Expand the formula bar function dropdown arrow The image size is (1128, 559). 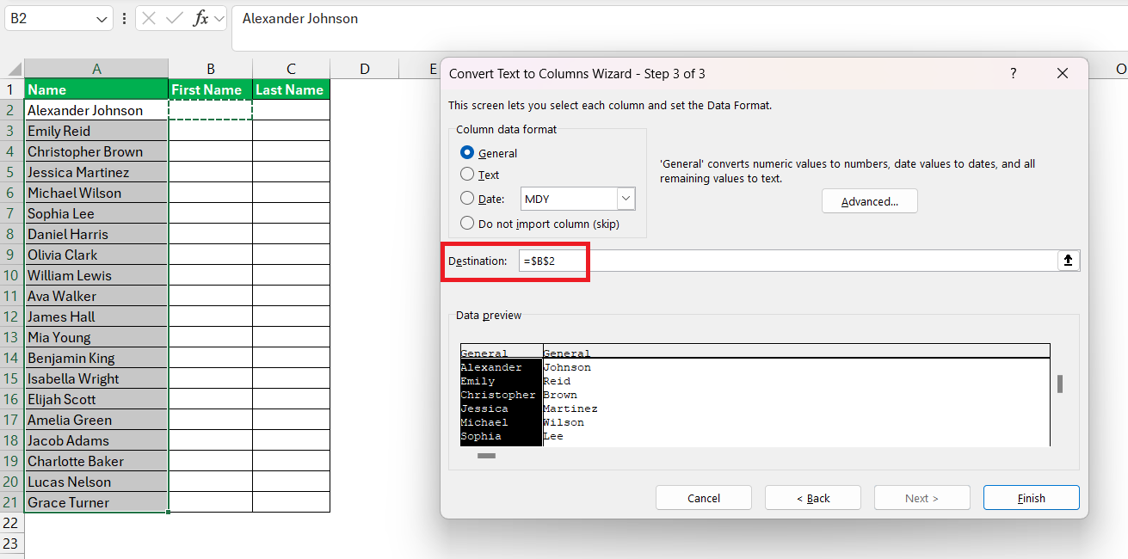[x=219, y=18]
